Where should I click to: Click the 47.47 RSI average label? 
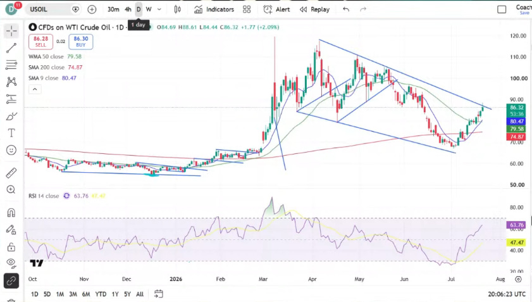[x=516, y=242]
